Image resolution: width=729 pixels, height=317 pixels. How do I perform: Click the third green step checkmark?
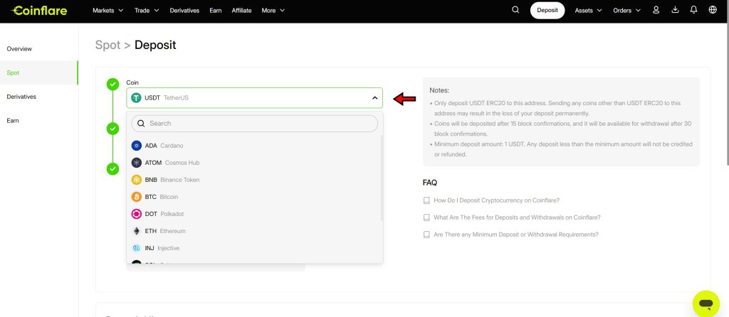click(112, 168)
